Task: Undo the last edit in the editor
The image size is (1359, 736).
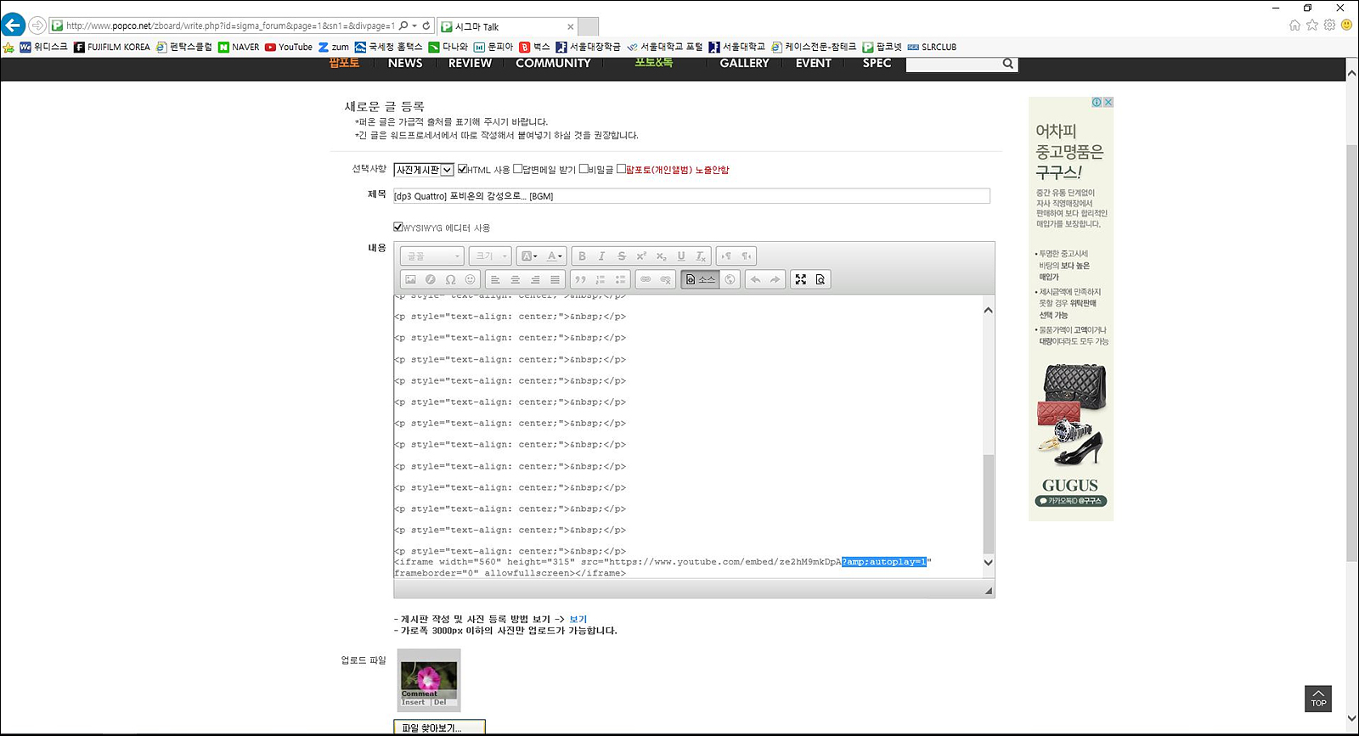Action: click(755, 279)
